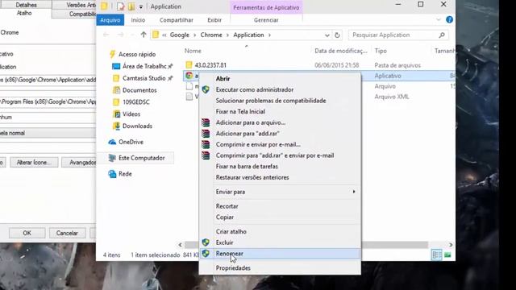Expand the ribbon with the chevron
This screenshot has height=290, width=516.
(x=439, y=19)
